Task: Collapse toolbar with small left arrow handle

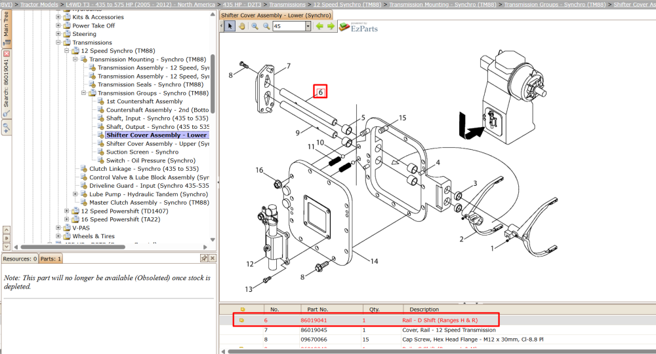Action: click(222, 26)
